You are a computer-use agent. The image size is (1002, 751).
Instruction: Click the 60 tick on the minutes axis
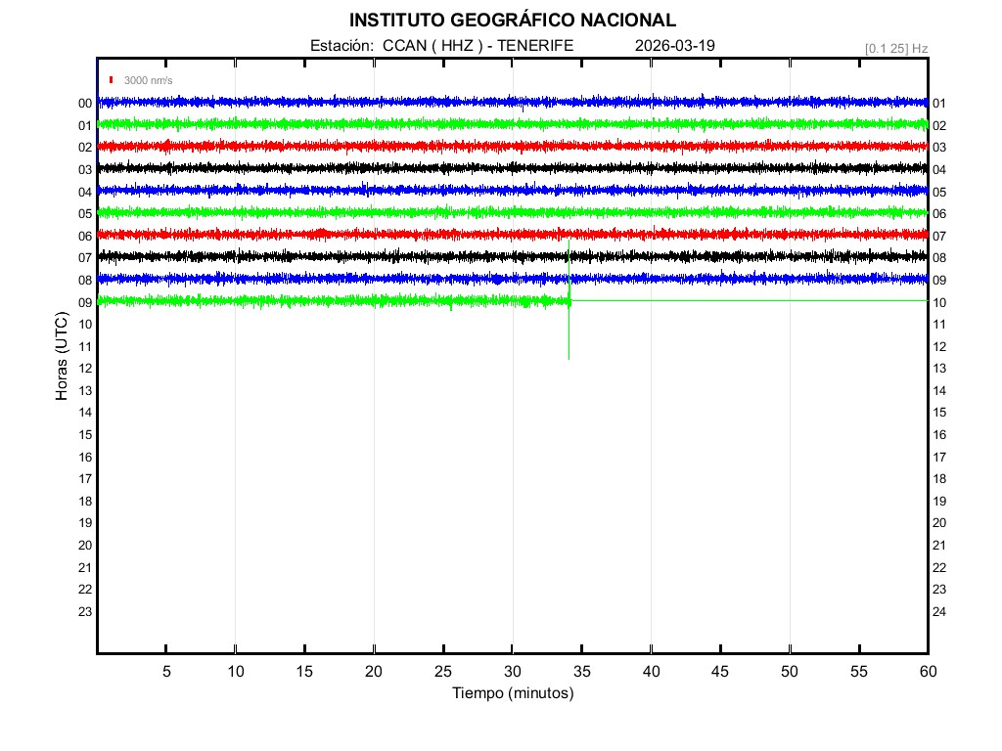(x=927, y=672)
